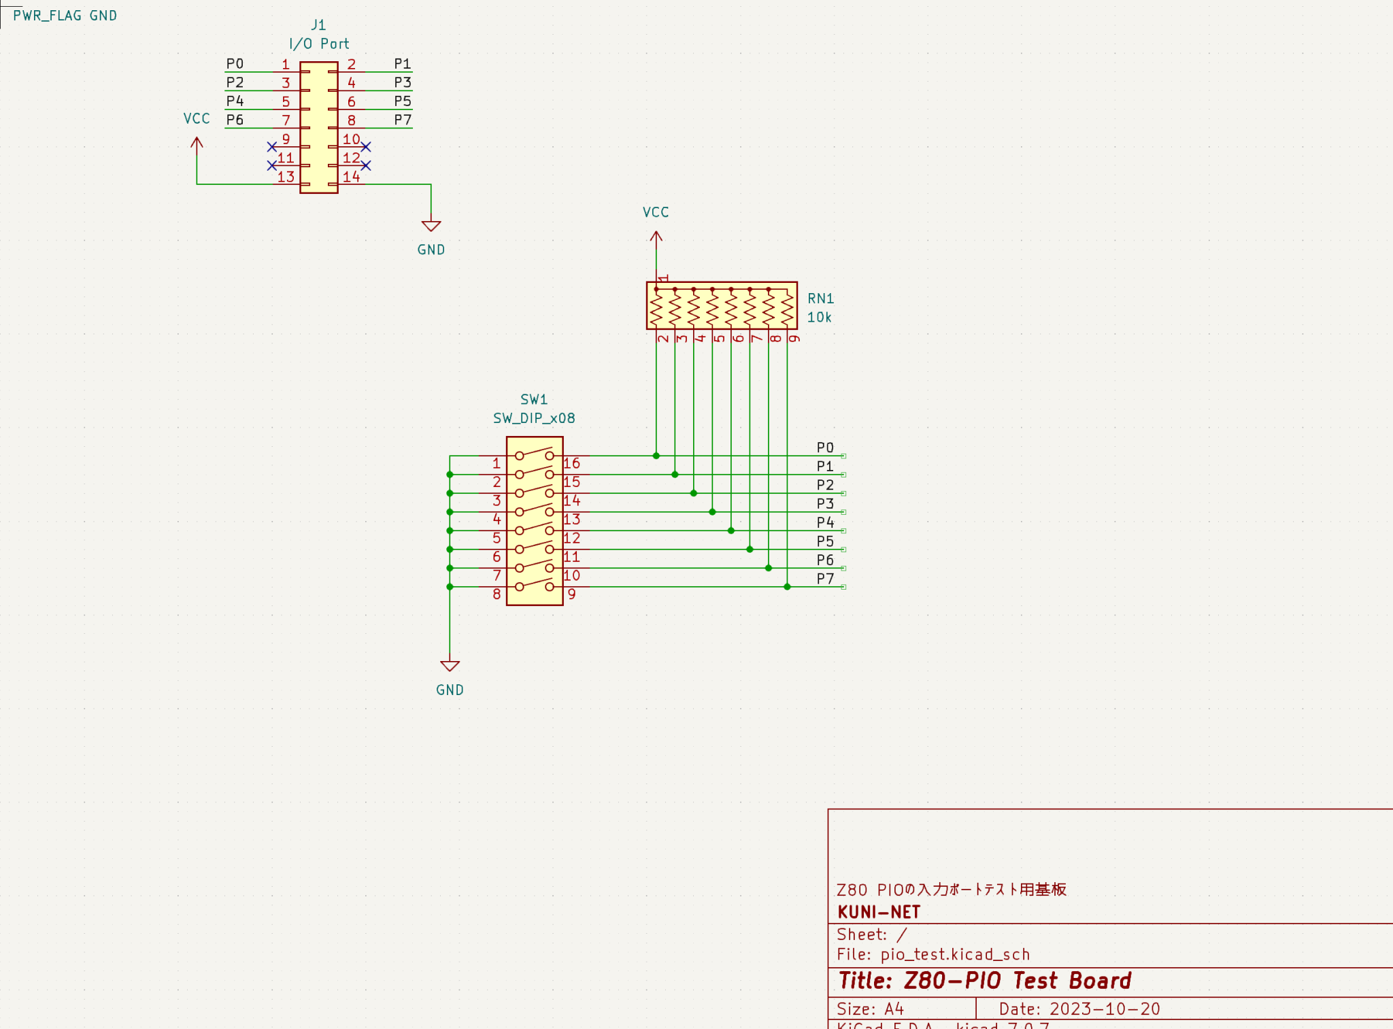
Task: Click the PWR_FLAG marker at top left
Action: point(48,15)
